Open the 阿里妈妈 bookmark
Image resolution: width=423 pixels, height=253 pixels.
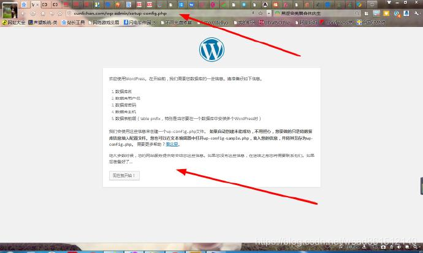point(306,23)
